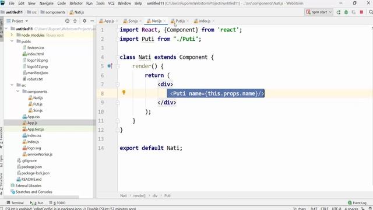Screen dimensions: 373x210
Task: Click the yellow intention lightbulb on line 8
Action: pyautogui.click(x=124, y=92)
